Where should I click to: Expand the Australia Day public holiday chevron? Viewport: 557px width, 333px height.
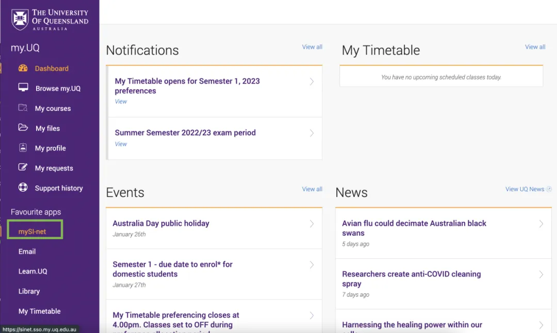click(x=312, y=224)
